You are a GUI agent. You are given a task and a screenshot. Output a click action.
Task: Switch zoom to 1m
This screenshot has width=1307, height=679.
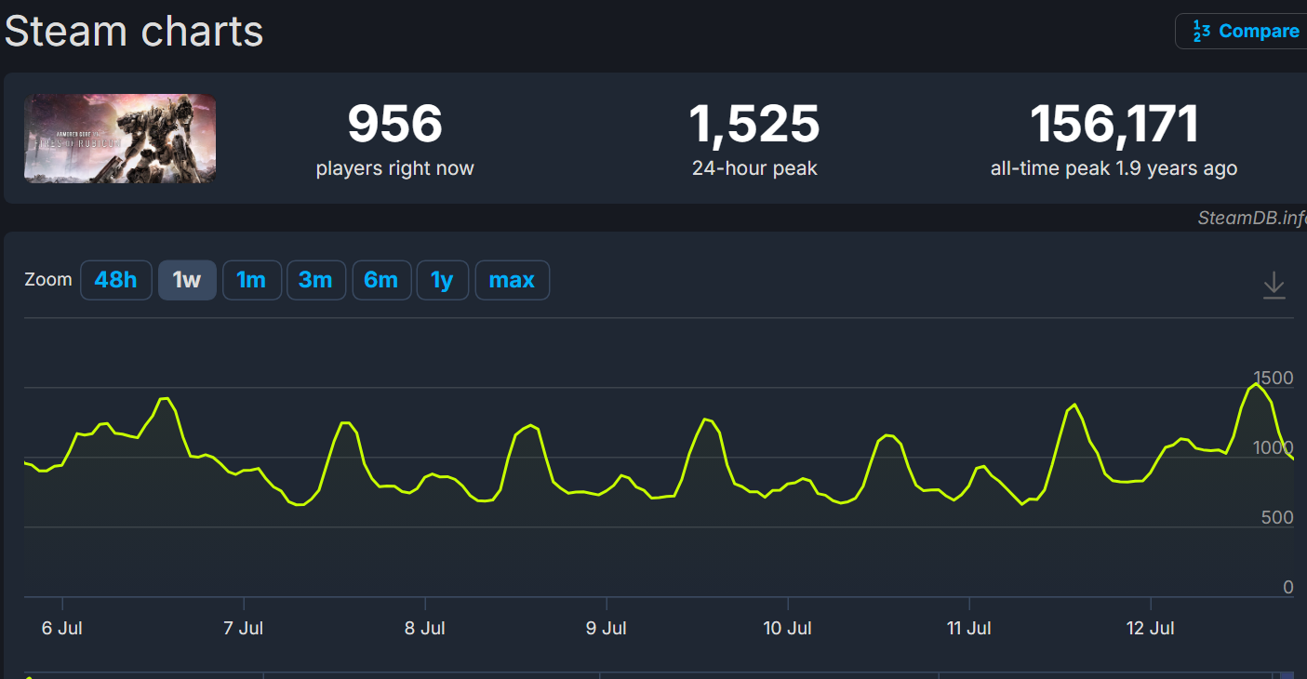251,280
